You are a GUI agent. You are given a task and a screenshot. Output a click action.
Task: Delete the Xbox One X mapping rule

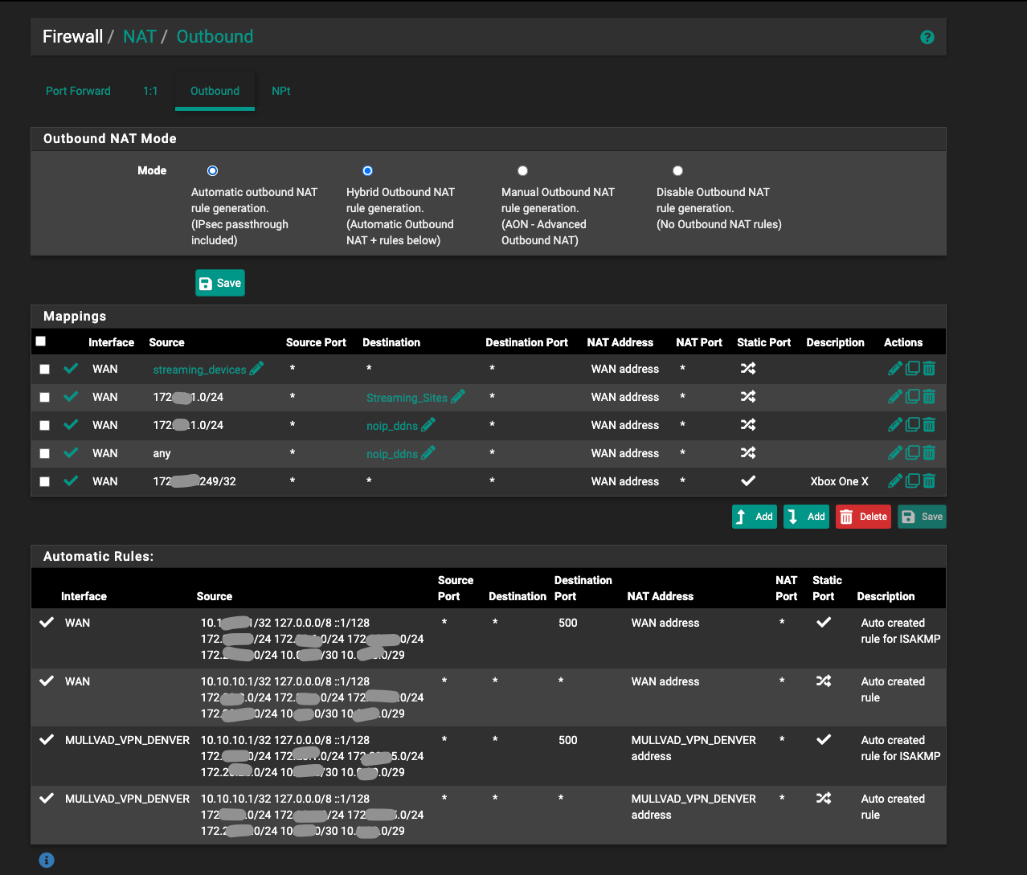(x=929, y=481)
